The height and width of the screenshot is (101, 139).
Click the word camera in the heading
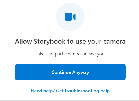[x=114, y=42]
